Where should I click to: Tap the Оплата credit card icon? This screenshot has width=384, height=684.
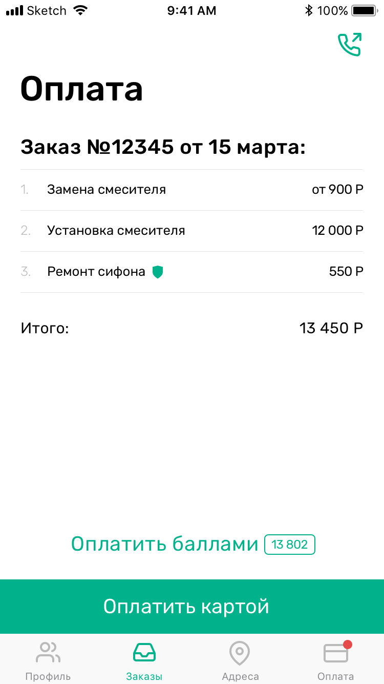(x=335, y=653)
